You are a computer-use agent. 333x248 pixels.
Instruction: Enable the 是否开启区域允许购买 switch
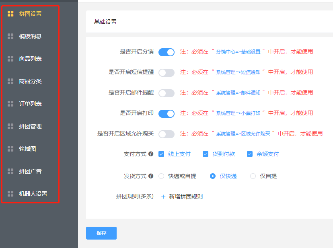pos(166,134)
